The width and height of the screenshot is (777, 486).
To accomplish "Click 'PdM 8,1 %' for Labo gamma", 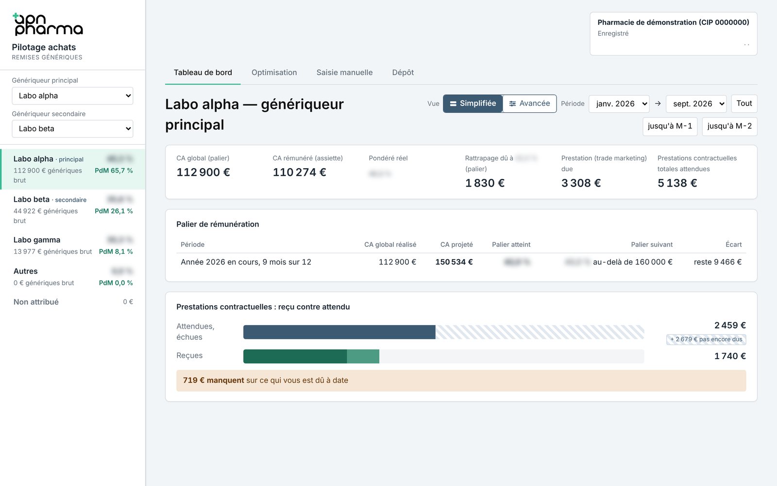I will (116, 251).
